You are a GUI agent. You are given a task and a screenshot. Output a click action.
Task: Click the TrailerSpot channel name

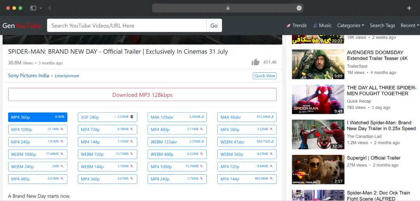click(357, 66)
